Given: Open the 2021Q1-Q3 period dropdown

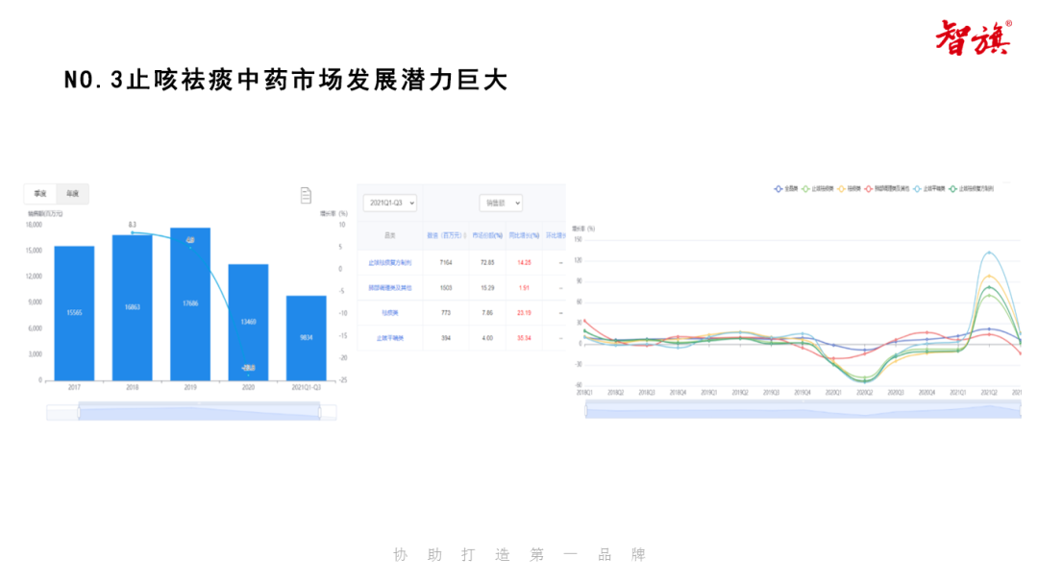Looking at the screenshot, I should [x=390, y=203].
